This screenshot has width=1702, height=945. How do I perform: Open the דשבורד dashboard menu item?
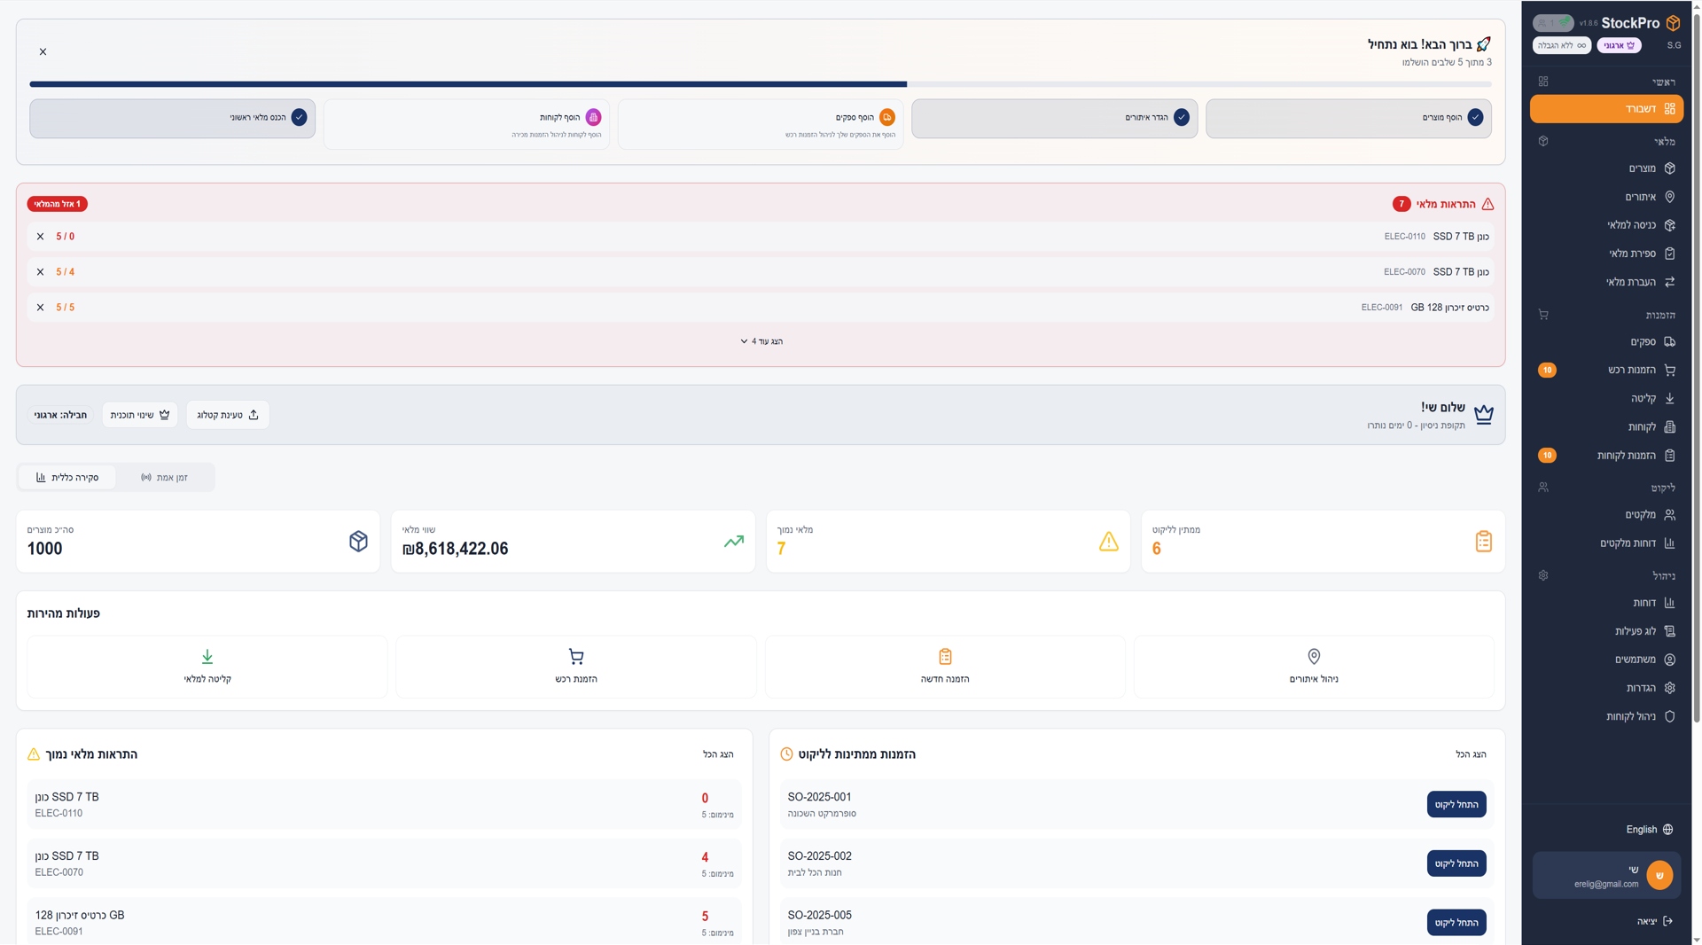click(x=1605, y=109)
